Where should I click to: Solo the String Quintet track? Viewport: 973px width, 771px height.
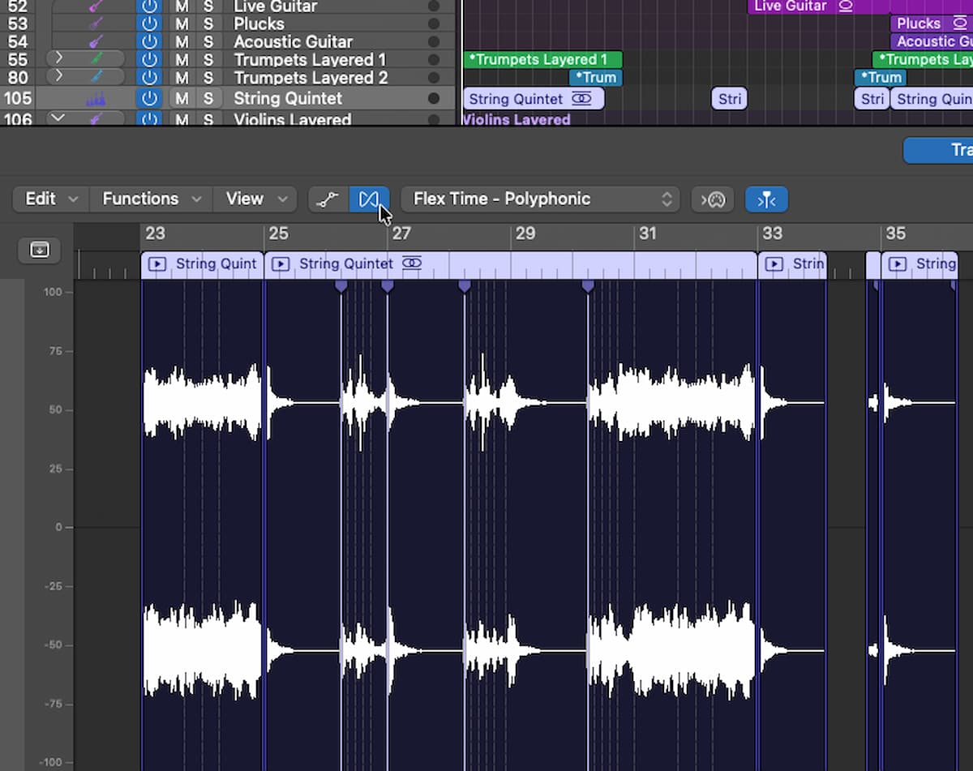[x=208, y=99]
